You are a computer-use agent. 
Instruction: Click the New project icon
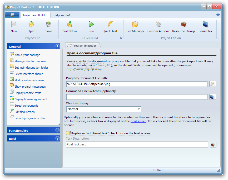pos(14,27)
